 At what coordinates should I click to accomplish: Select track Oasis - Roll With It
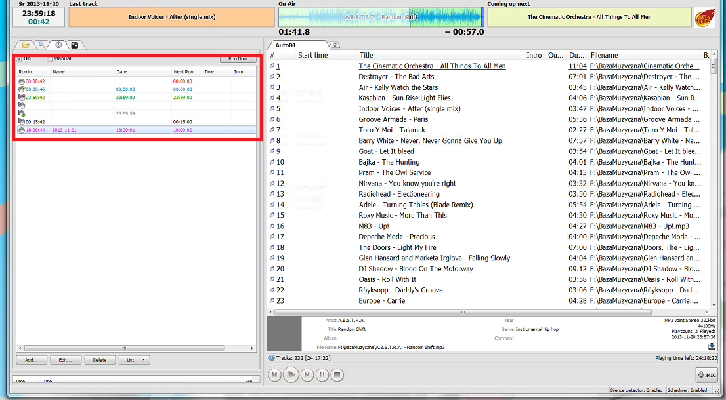(x=387, y=279)
